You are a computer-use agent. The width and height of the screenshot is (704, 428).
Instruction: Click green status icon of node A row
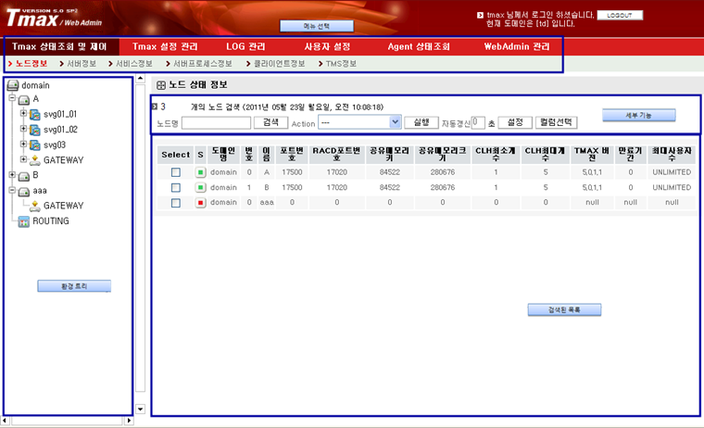pyautogui.click(x=200, y=172)
